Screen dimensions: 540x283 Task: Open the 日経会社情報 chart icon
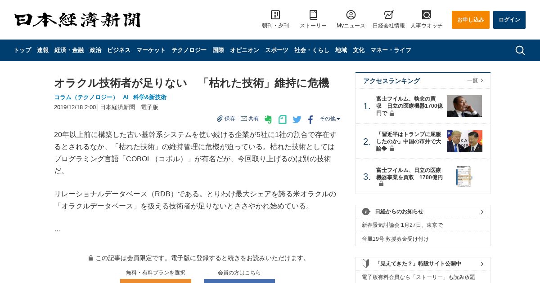tap(389, 15)
